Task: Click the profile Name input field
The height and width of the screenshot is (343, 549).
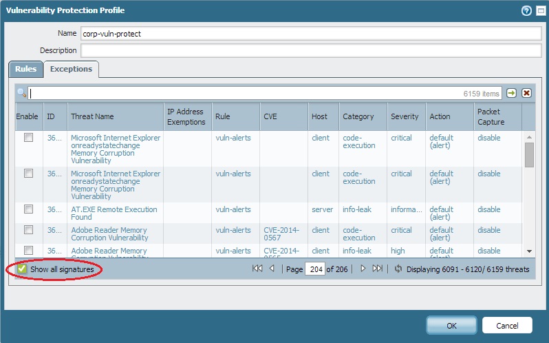Action: pyautogui.click(x=310, y=33)
